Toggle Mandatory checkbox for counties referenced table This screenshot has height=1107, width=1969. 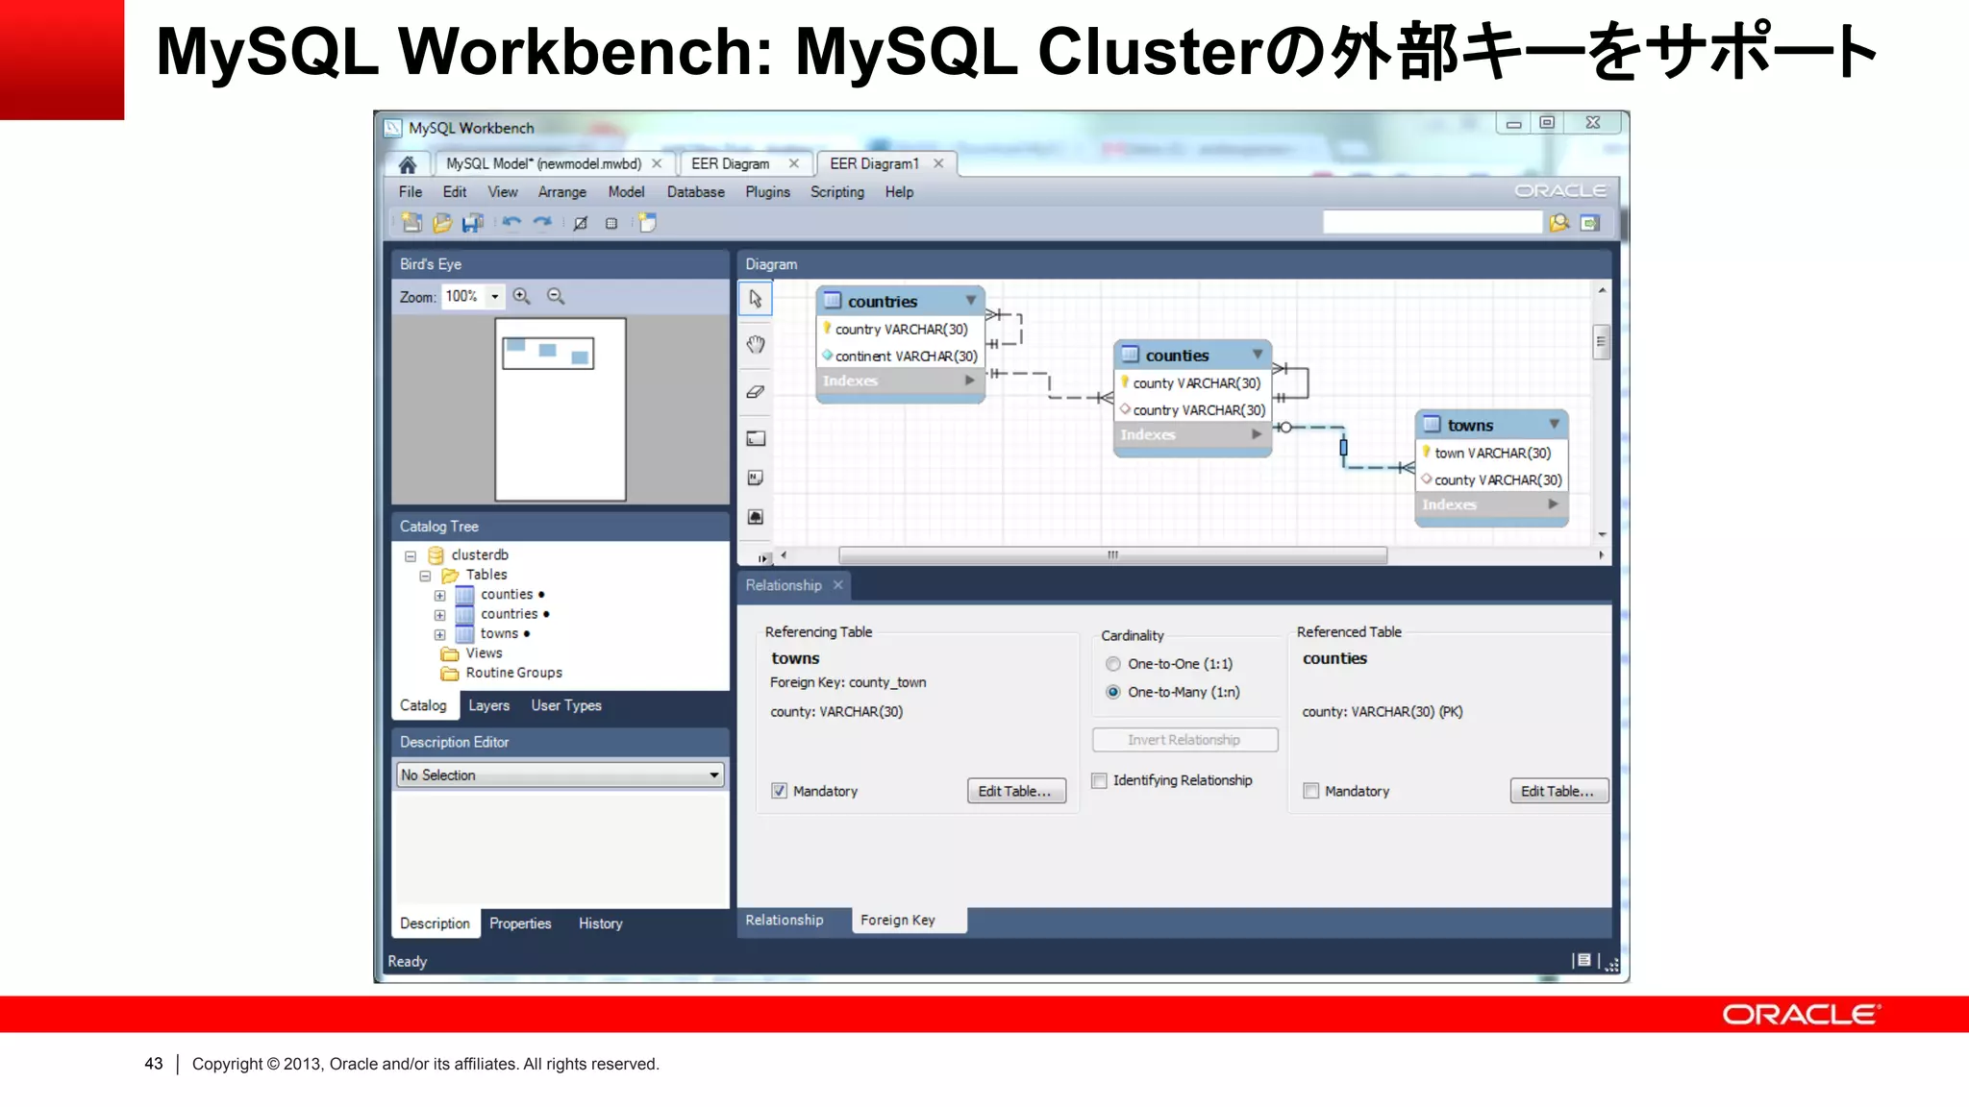(x=1310, y=791)
